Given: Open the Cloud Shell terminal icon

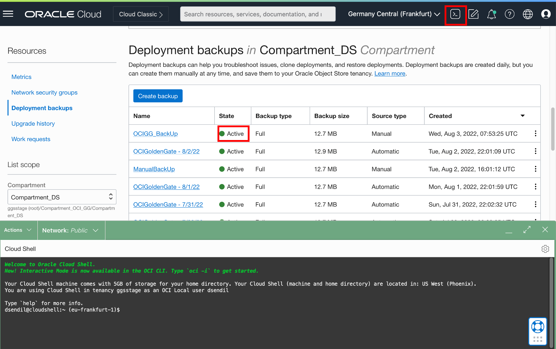Looking at the screenshot, I should [455, 14].
